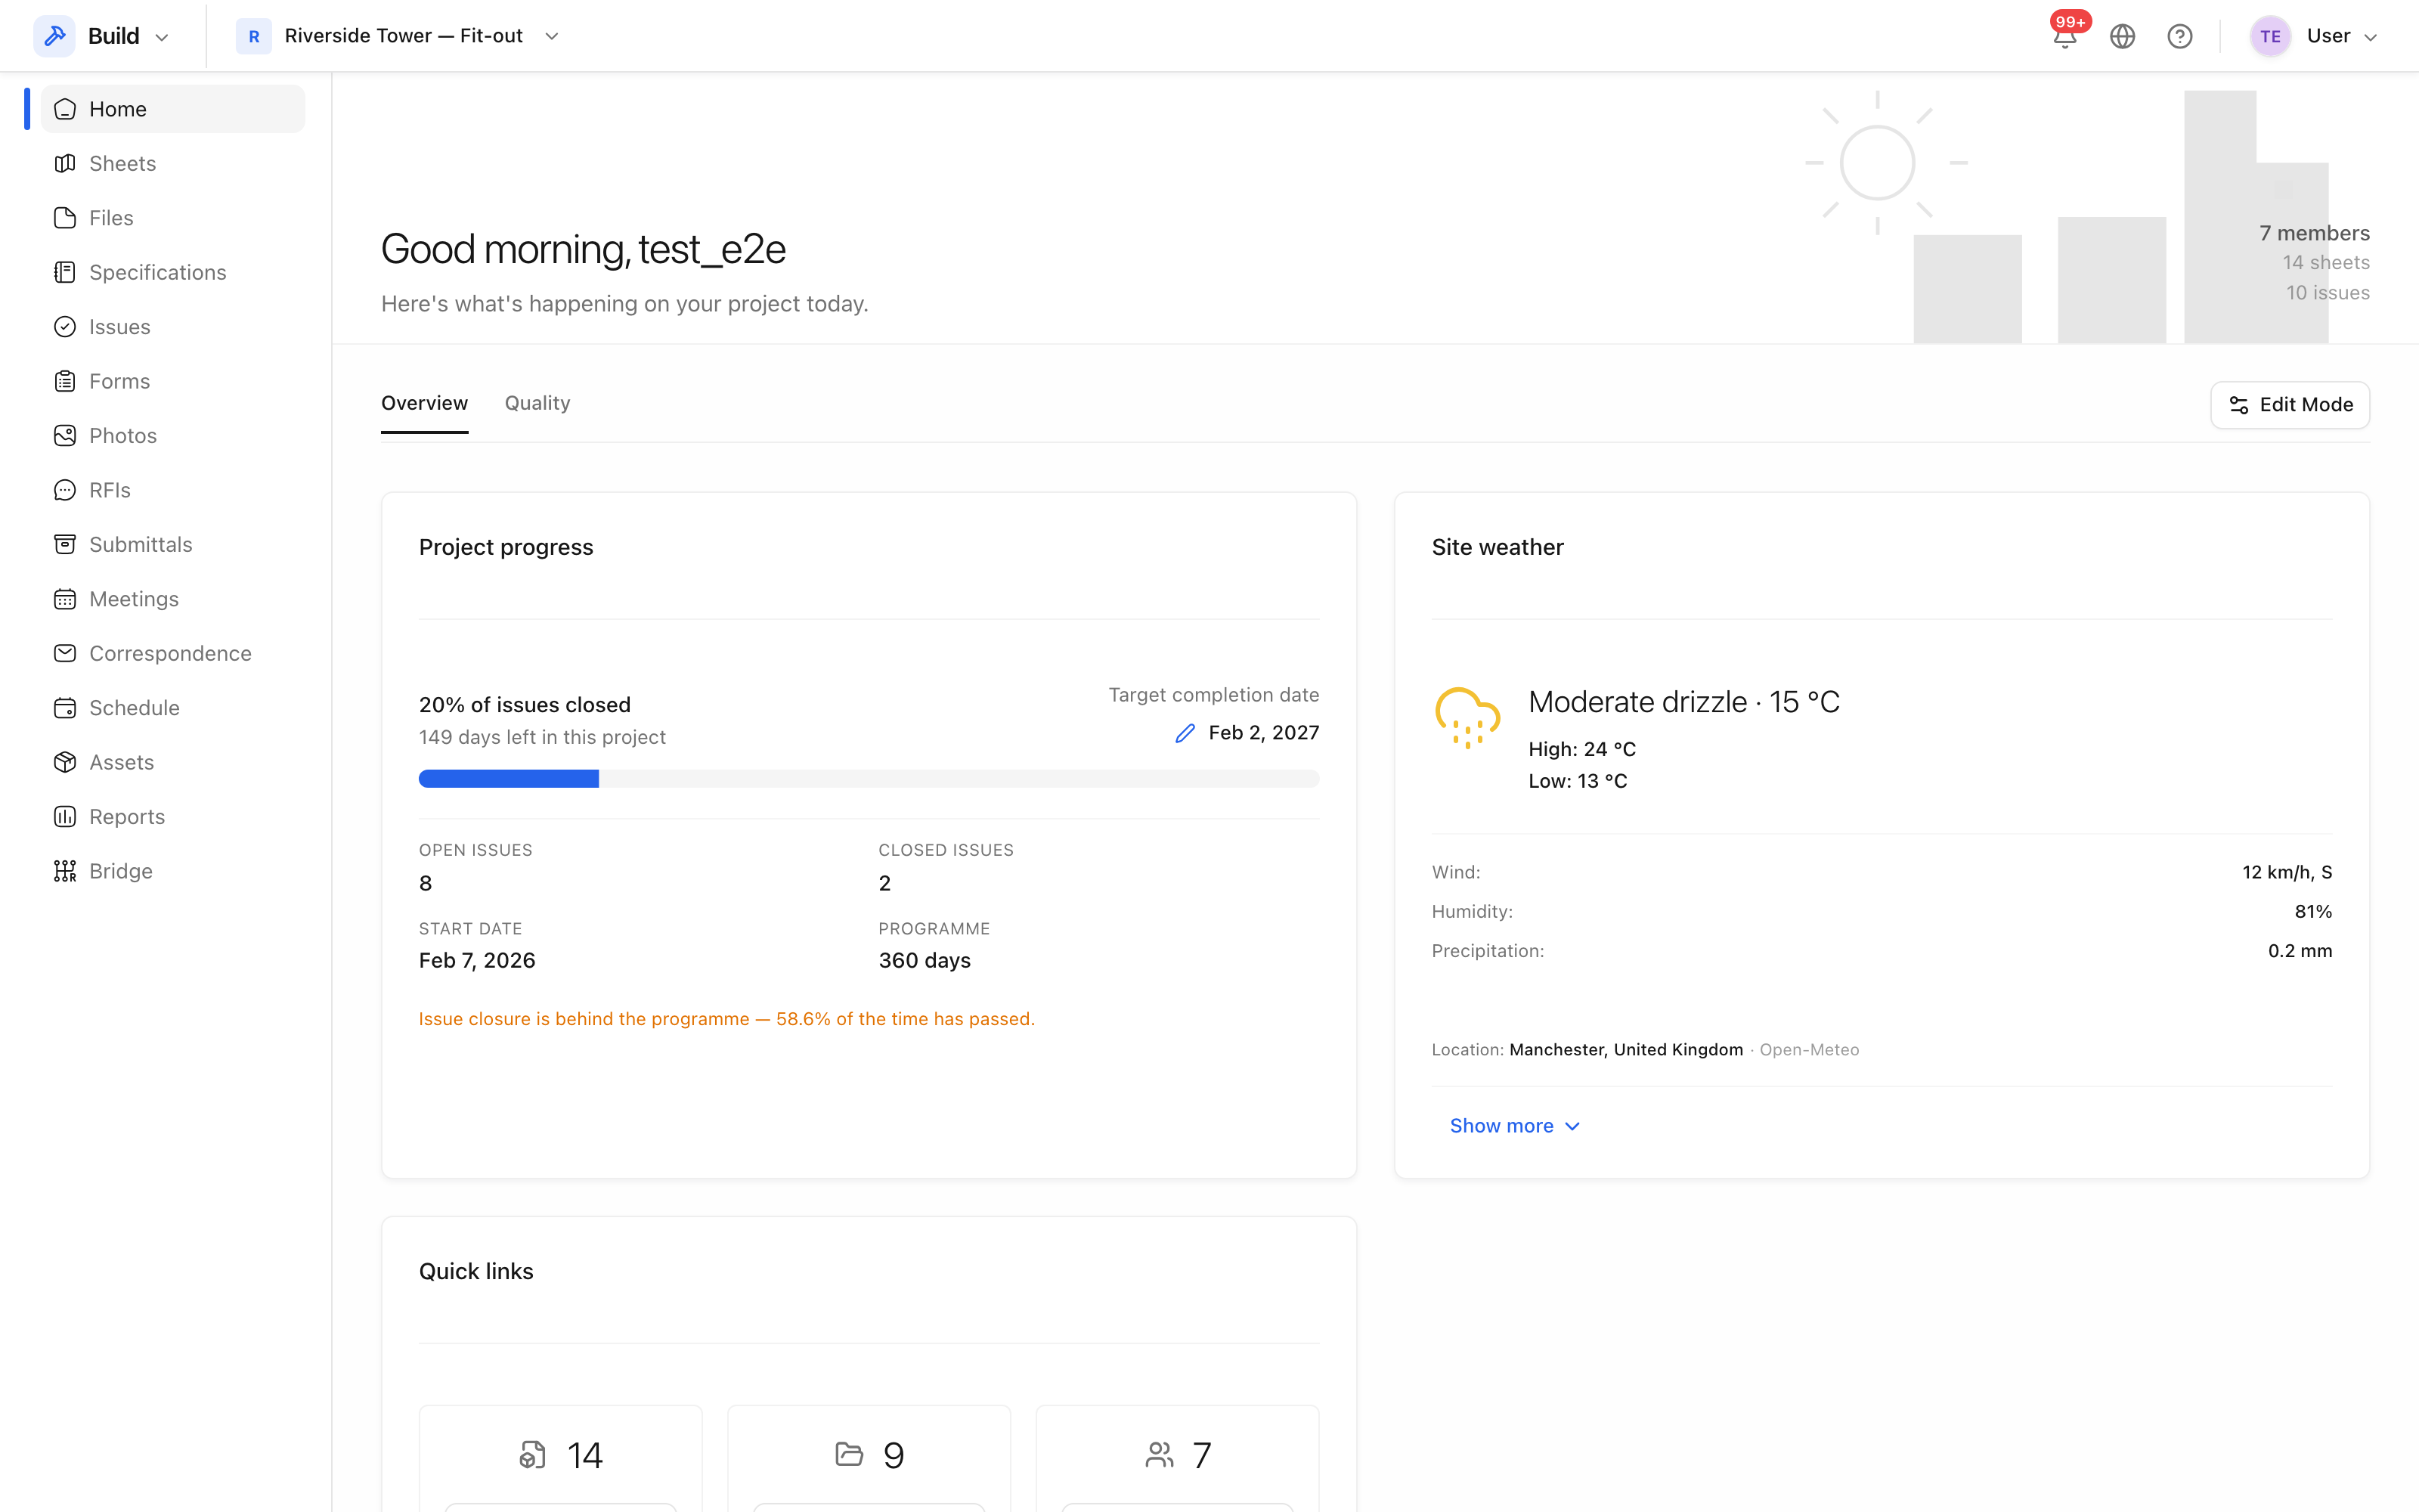The width and height of the screenshot is (2419, 1512).
Task: Expand the User account menu chevron
Action: tap(2370, 37)
